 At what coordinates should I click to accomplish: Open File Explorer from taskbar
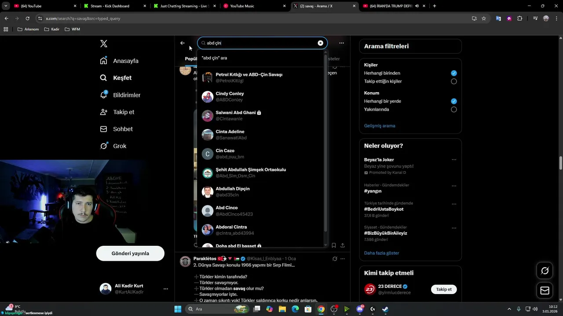click(x=282, y=309)
